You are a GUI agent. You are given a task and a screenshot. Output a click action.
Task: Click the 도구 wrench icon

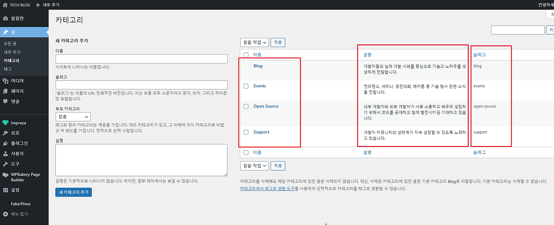tap(6, 164)
